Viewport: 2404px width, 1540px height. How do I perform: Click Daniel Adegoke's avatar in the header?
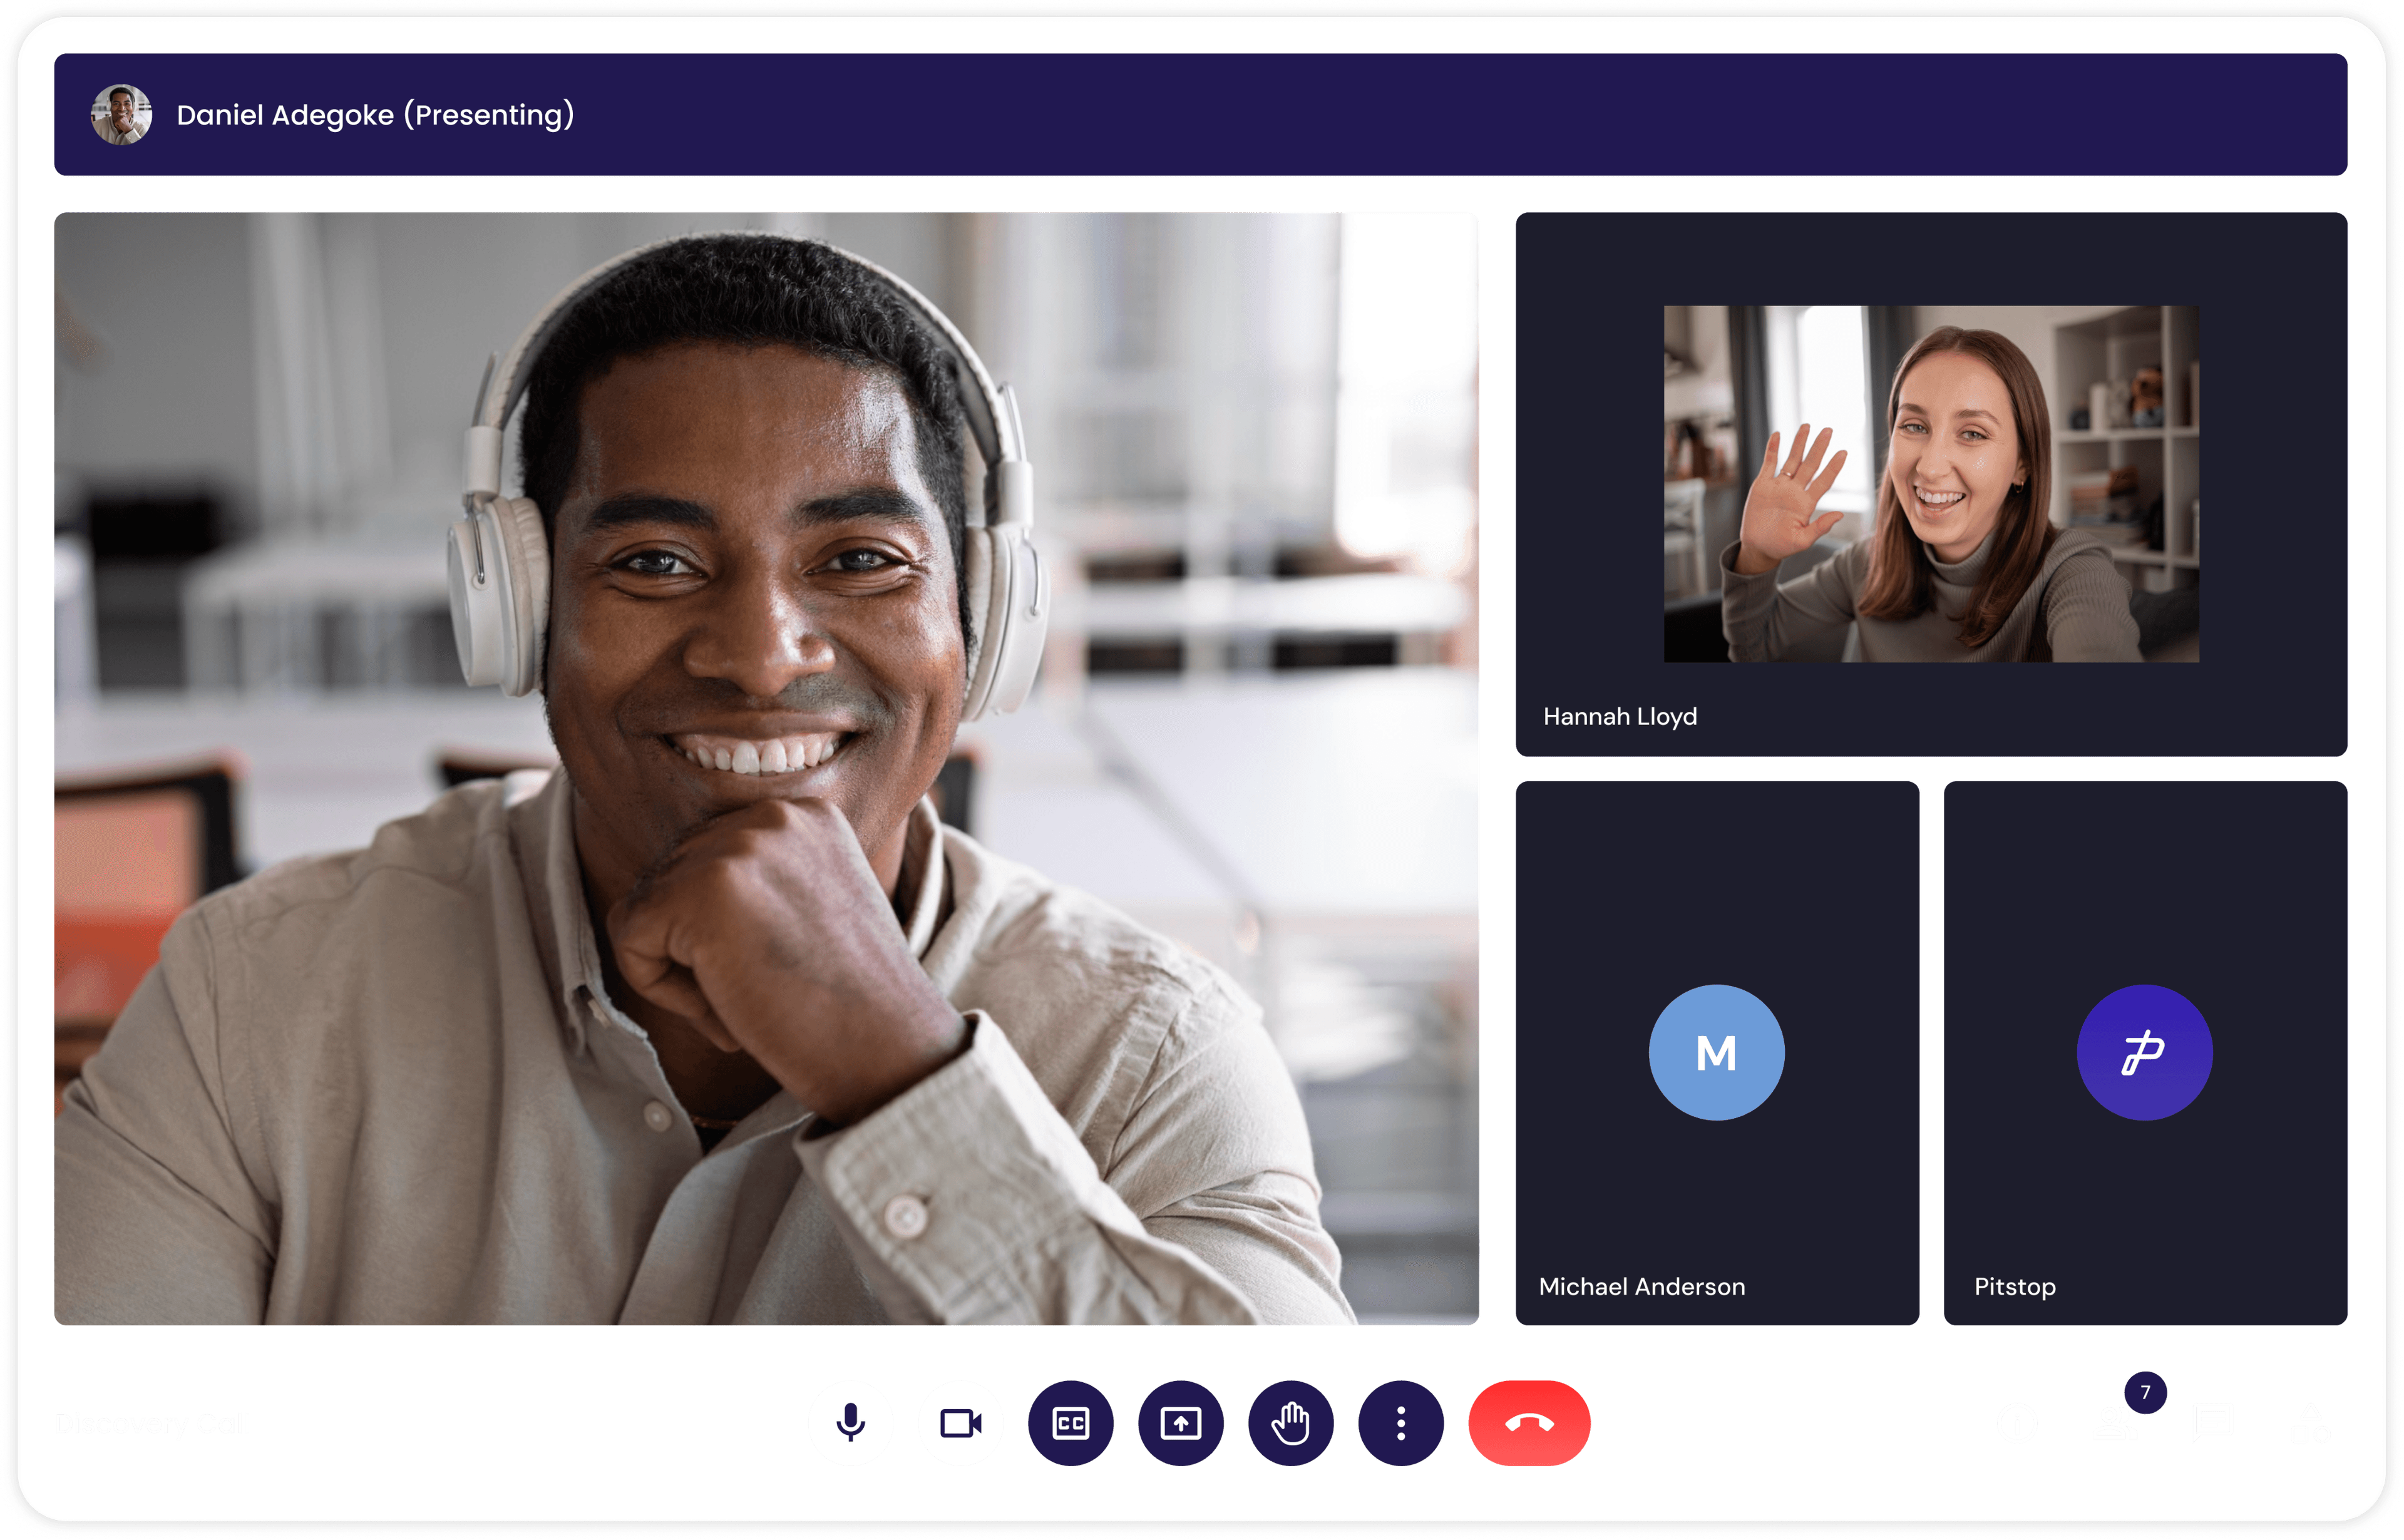point(122,114)
